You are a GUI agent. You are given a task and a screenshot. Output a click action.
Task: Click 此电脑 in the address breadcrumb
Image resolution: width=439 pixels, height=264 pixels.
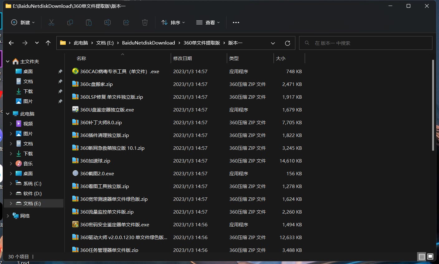(x=81, y=43)
